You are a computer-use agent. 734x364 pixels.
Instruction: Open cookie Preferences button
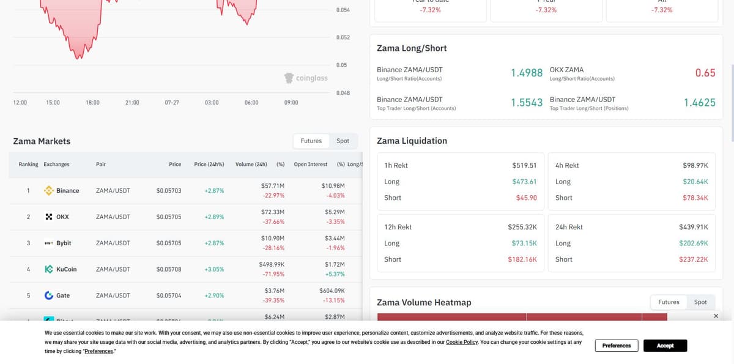coord(617,346)
